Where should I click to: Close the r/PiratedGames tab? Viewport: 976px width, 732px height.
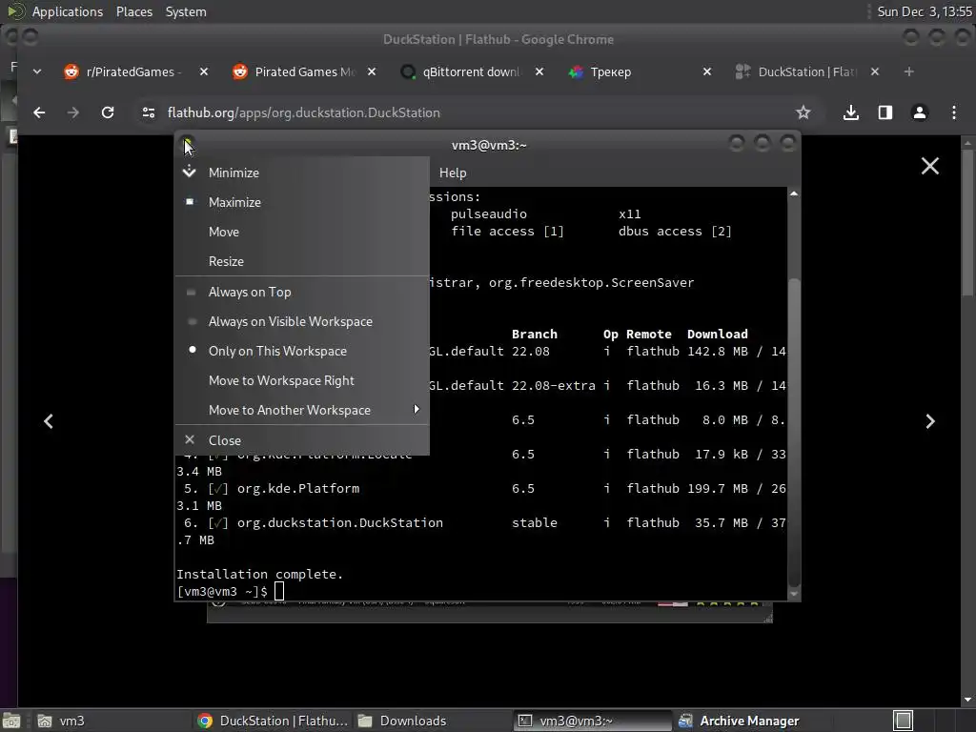204,71
